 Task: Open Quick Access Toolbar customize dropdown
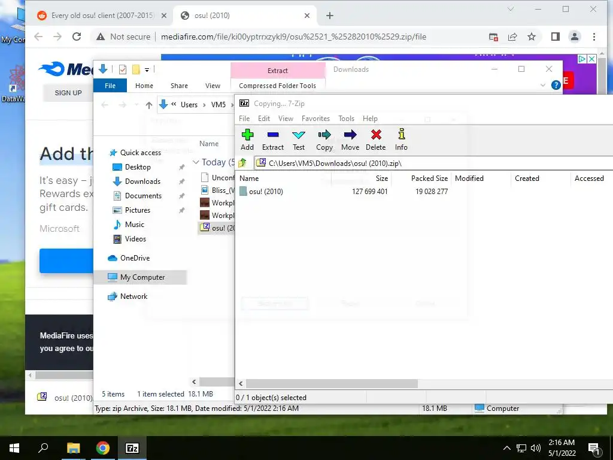pos(147,70)
